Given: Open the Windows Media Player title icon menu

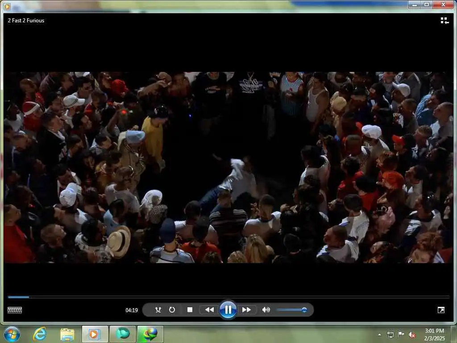Looking at the screenshot, I should pos(7,6).
